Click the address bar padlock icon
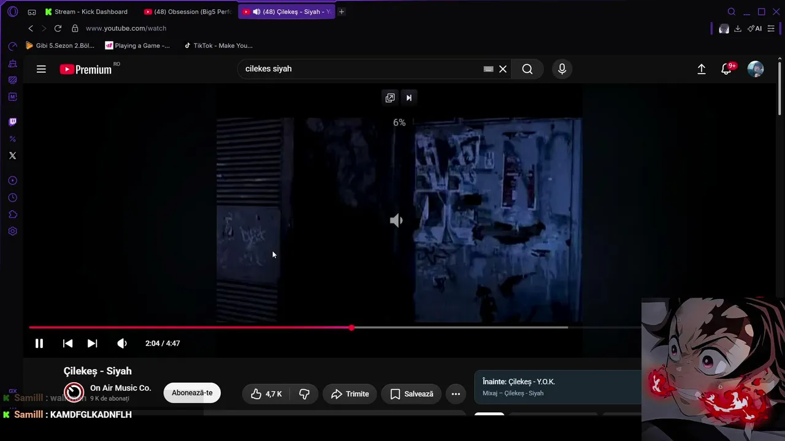 click(75, 28)
